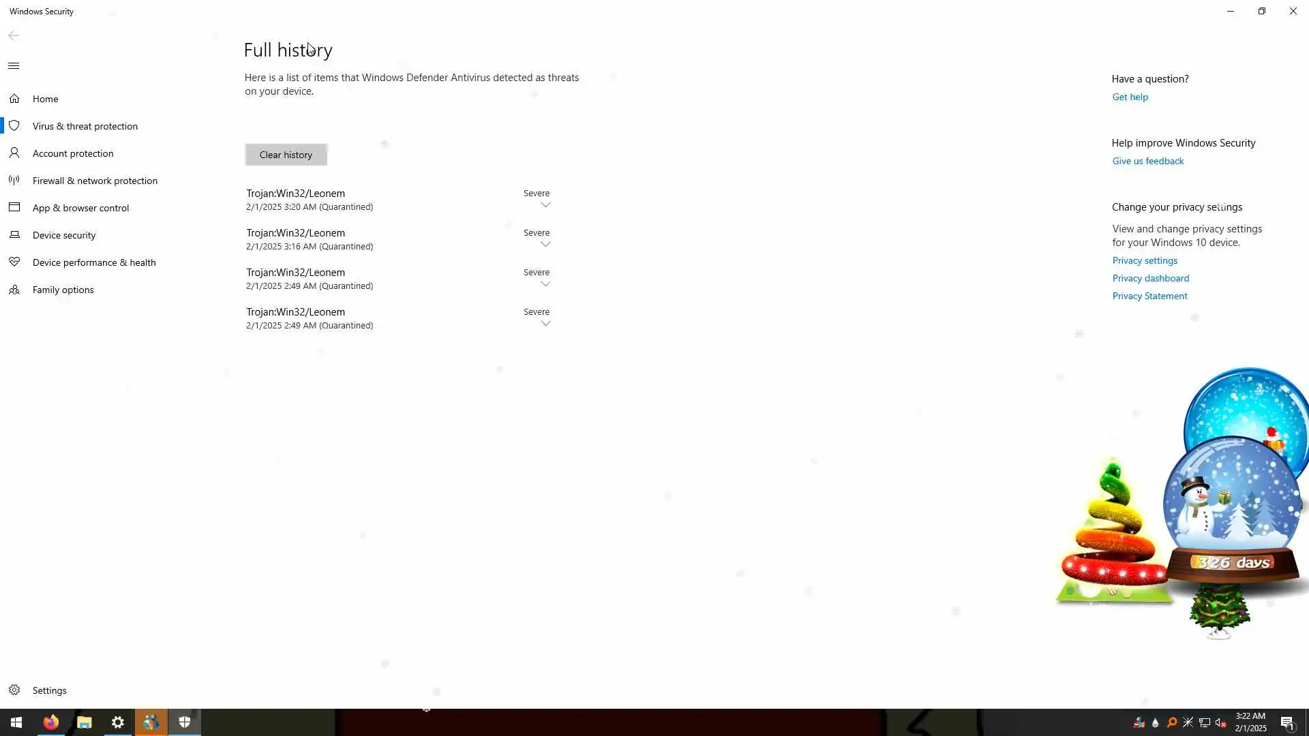Screen dimensions: 1309x736
Task: Select the Virus & threat protection shield icon
Action: (14, 126)
